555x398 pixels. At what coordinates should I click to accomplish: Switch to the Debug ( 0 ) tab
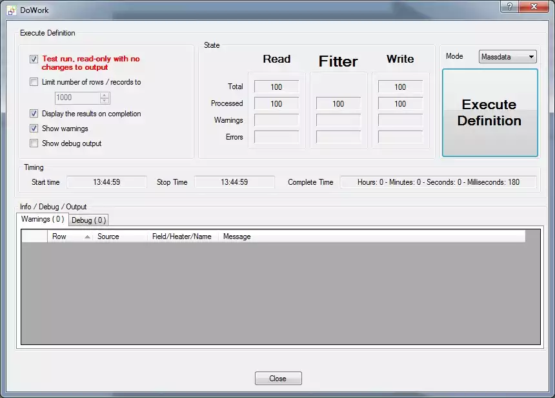88,220
